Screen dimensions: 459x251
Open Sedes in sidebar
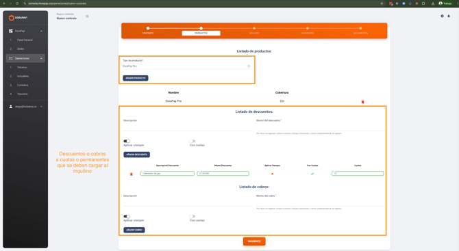click(21, 49)
